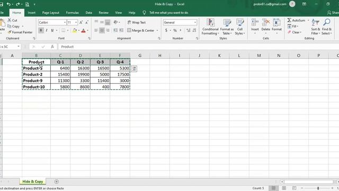Decrease font size with smaller A icon
The height and width of the screenshot is (191, 339).
87,22
